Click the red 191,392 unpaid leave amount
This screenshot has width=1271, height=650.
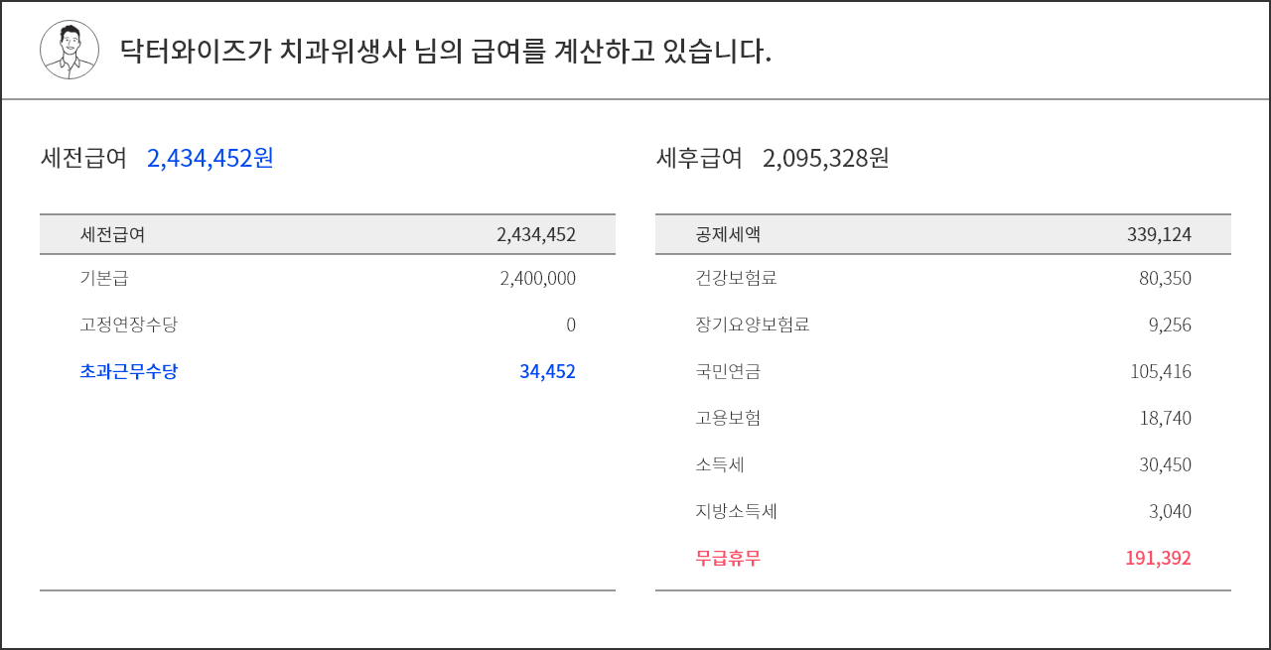1158,558
